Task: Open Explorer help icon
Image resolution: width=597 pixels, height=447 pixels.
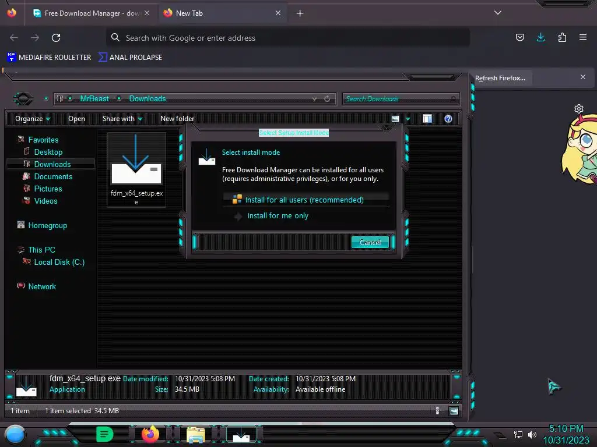Action: pyautogui.click(x=448, y=119)
